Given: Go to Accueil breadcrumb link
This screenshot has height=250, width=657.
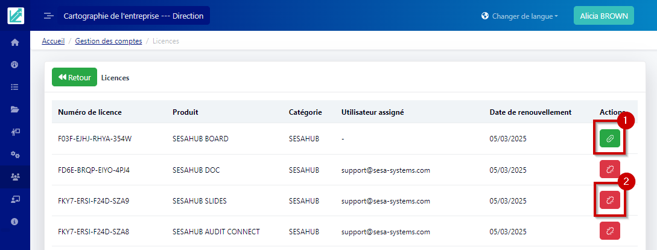Looking at the screenshot, I should pyautogui.click(x=53, y=41).
